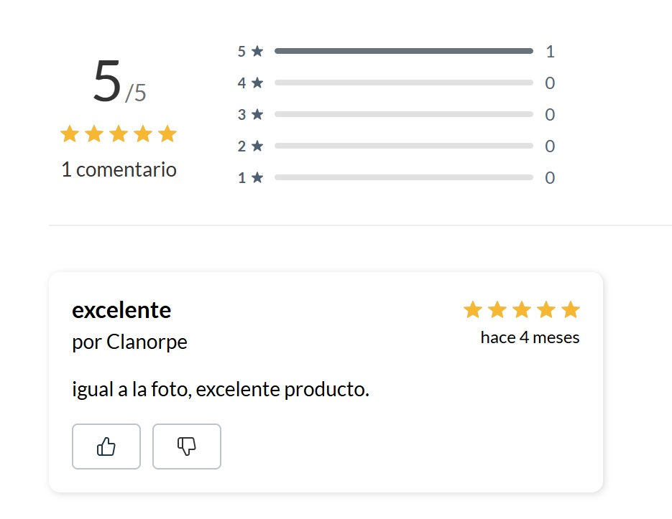672x519 pixels.
Task: Click the review's star rating on the card
Action: coord(522,310)
